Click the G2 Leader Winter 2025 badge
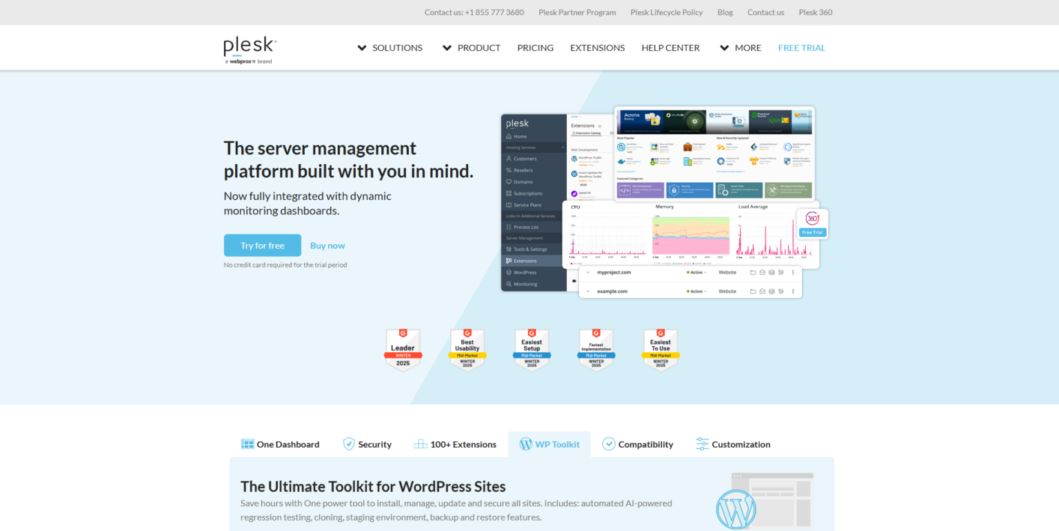This screenshot has height=531, width=1059. point(403,349)
